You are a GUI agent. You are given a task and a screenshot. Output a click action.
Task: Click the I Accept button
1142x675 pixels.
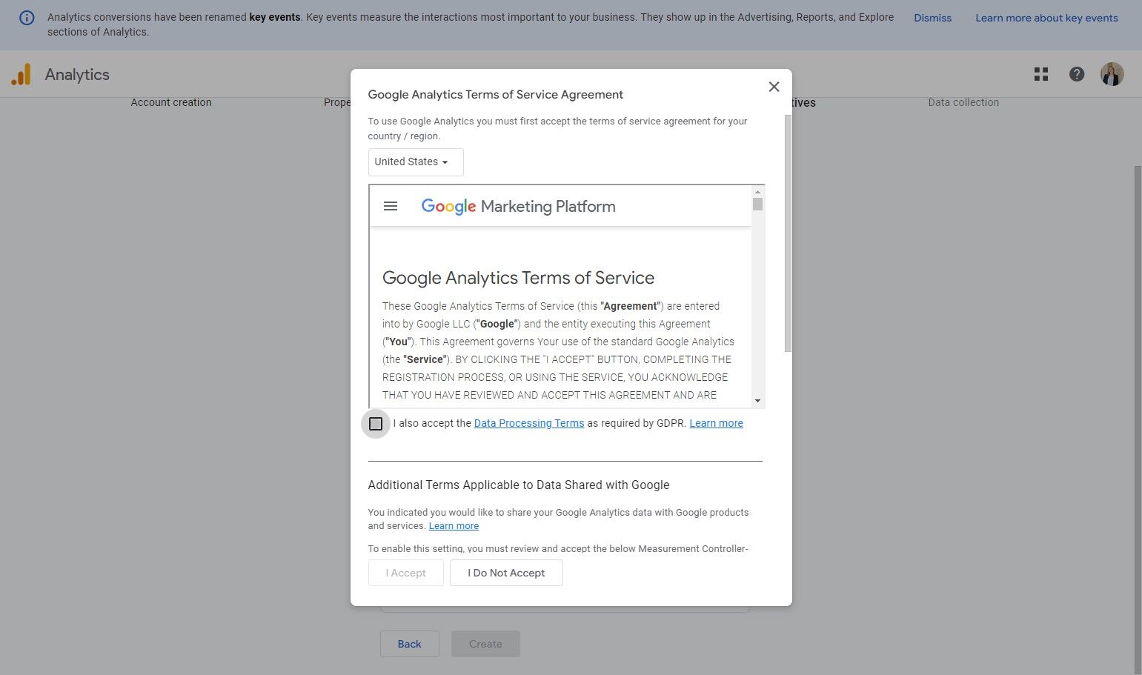tap(406, 573)
